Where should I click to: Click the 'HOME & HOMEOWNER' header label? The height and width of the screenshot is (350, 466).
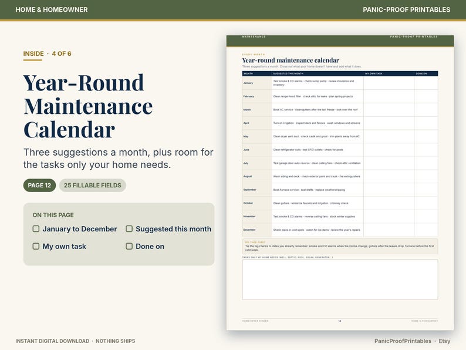coord(52,9)
